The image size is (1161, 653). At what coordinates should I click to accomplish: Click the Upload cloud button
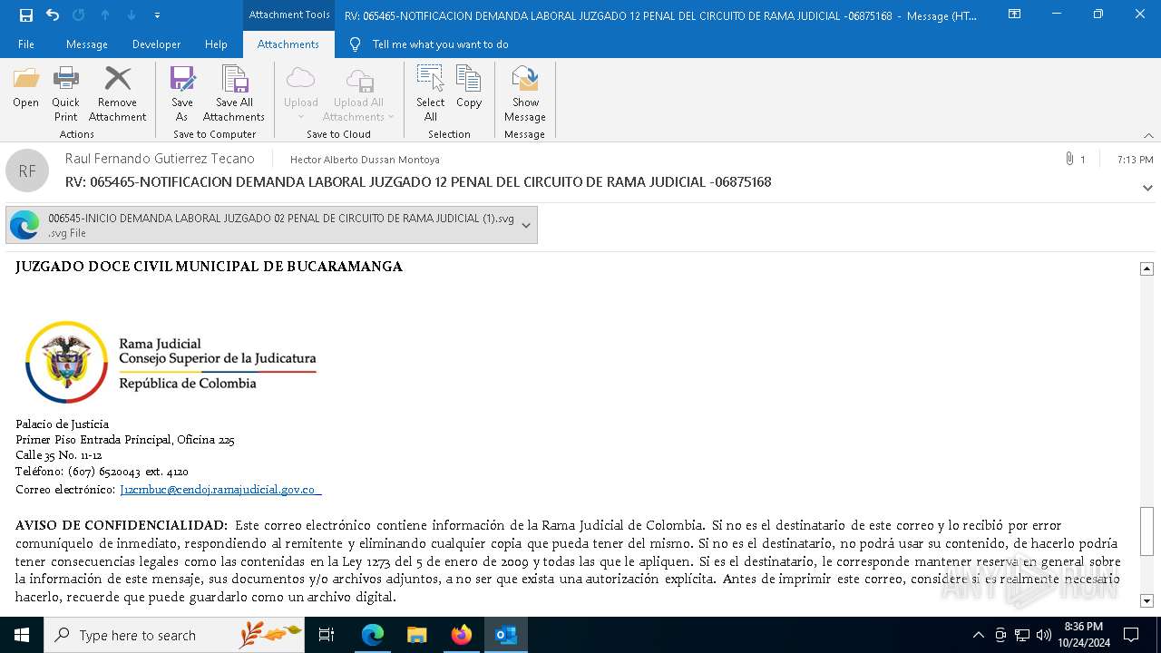(300, 93)
